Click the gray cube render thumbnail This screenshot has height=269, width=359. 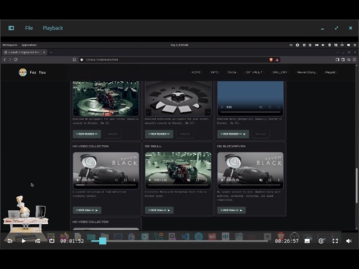click(178, 99)
